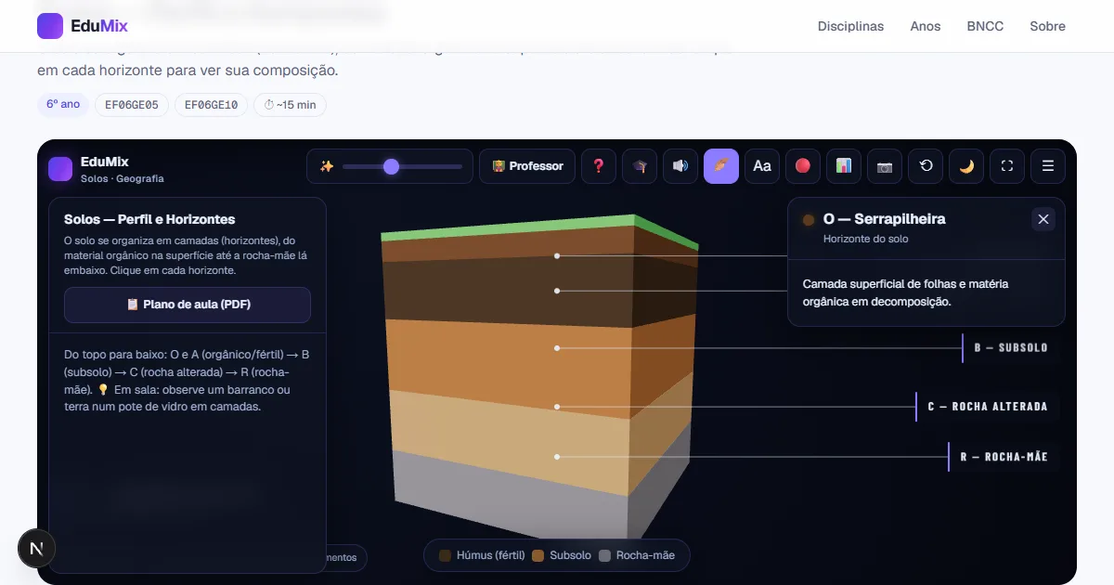Click the orange subsoil layer of the block
The height and width of the screenshot is (585, 1114).
(x=511, y=367)
